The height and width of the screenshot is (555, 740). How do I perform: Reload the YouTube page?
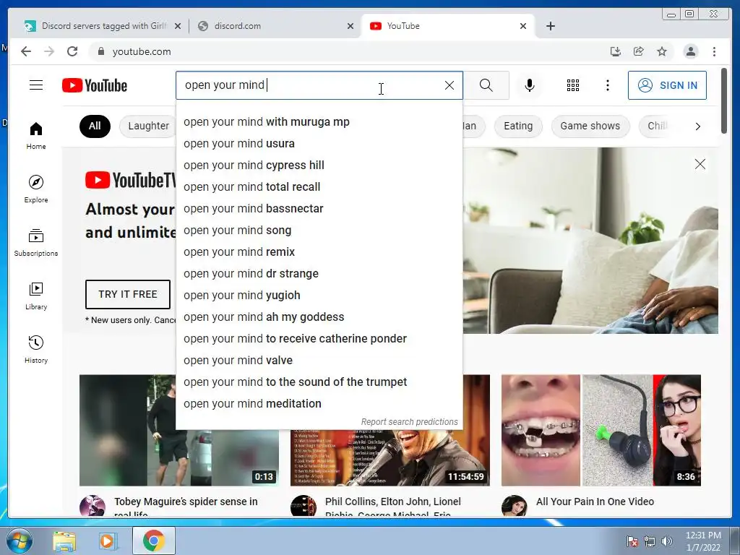[x=72, y=51]
